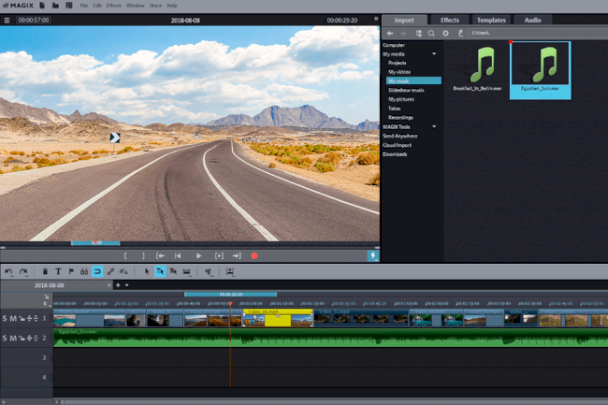Set range end bracket in preview
This screenshot has width=608, height=405.
pos(143,255)
